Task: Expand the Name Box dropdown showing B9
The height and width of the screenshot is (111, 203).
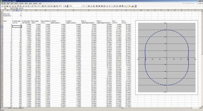Action: tap(11, 8)
